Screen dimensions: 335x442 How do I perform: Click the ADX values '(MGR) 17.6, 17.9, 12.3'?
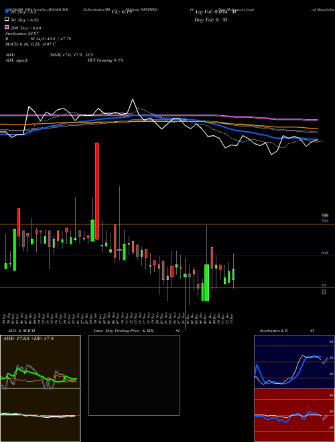tap(71, 55)
